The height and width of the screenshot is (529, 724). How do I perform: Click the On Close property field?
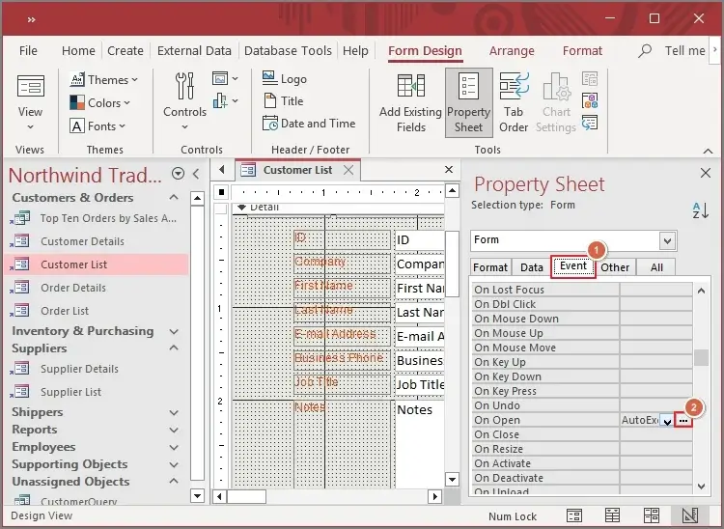pyautogui.click(x=654, y=435)
